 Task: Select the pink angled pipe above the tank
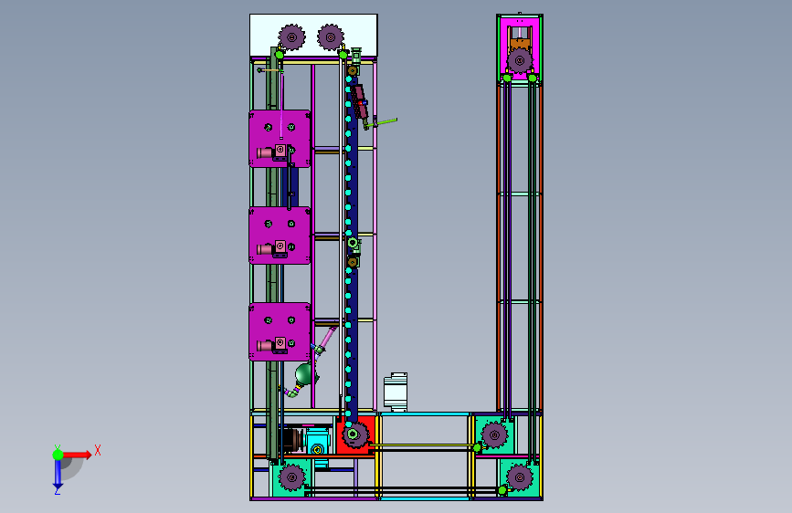(x=327, y=339)
